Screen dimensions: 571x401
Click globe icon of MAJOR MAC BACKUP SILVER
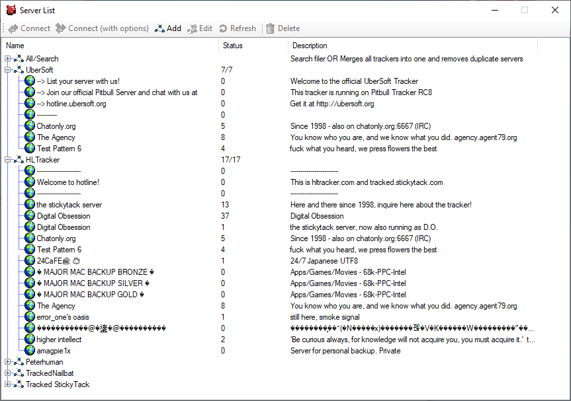(x=30, y=283)
